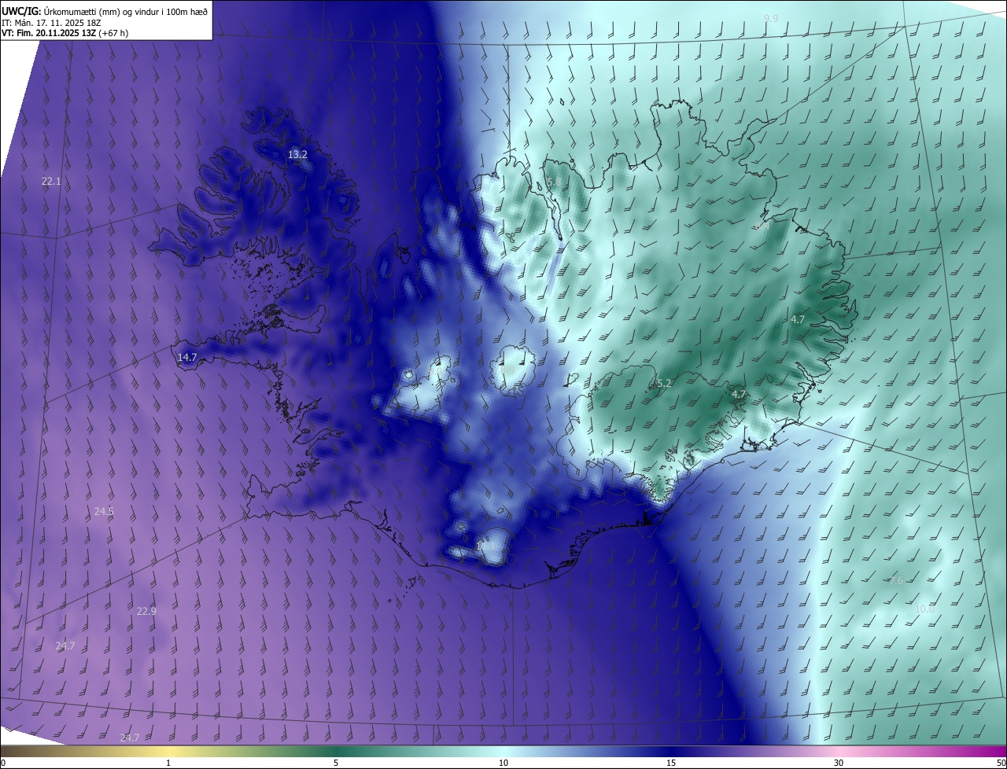Click the 7.6 value on the map
The height and width of the screenshot is (769, 1007).
[x=896, y=581]
